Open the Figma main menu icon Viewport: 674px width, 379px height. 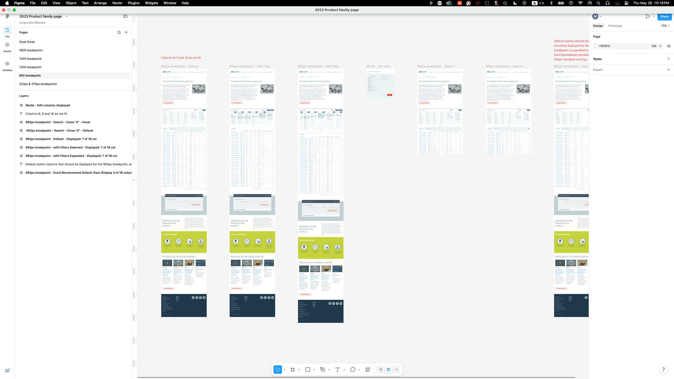coord(7,16)
